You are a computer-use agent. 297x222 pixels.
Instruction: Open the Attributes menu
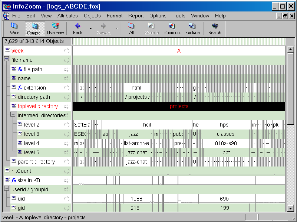tap(67, 16)
